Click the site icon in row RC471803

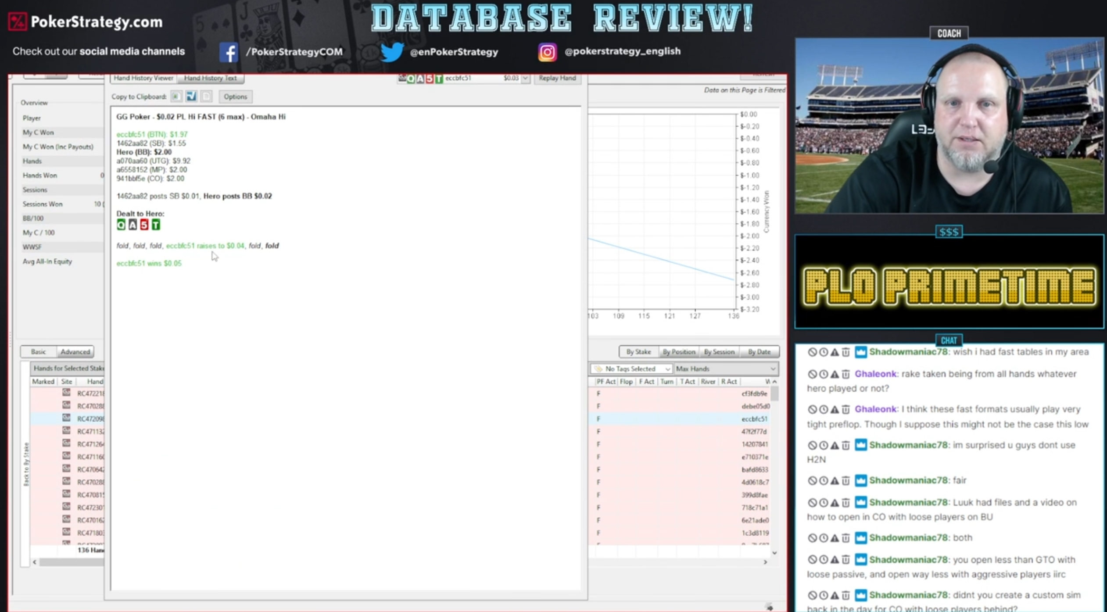pyautogui.click(x=66, y=532)
